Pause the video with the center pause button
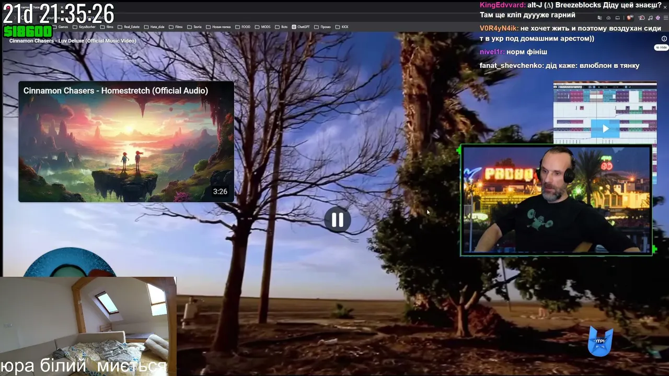669x376 pixels. (338, 220)
